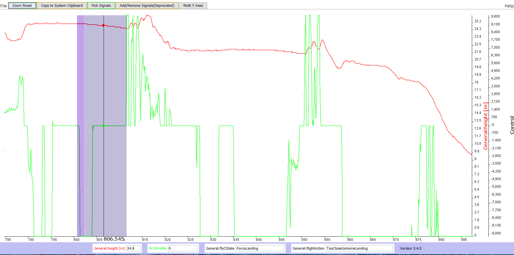Image resolution: width=514 pixels, height=255 pixels.
Task: Toggle the Multi Y Axes button
Action: pos(193,5)
